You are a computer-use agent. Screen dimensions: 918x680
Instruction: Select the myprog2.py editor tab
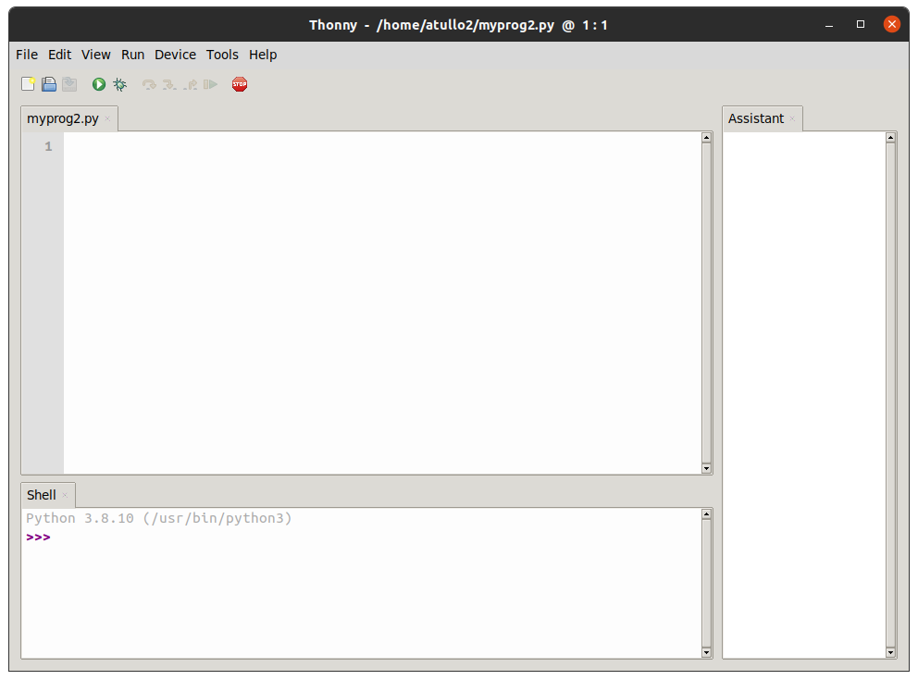point(62,118)
